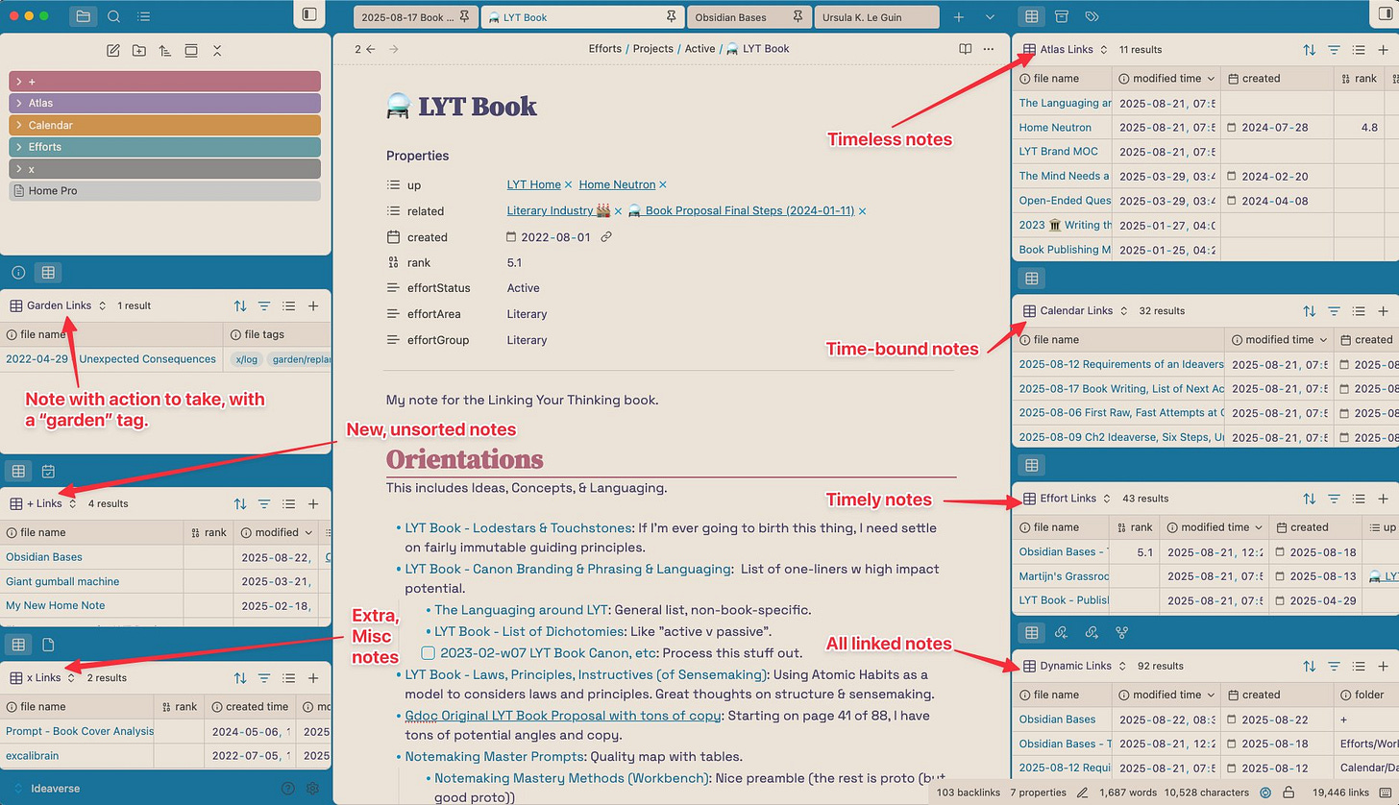Open filter options in the Calendar Links base
The height and width of the screenshot is (805, 1399).
(x=1334, y=311)
